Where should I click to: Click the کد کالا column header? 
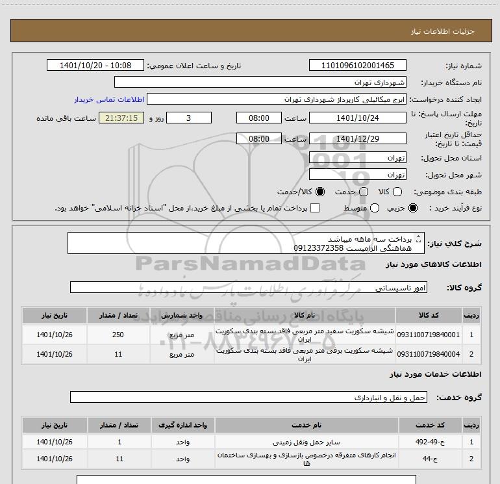coord(429,315)
